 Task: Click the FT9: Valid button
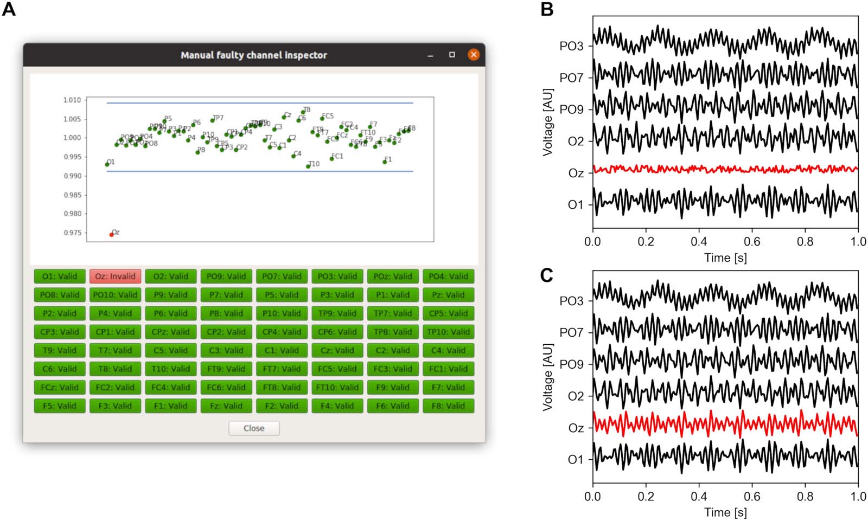pos(226,369)
